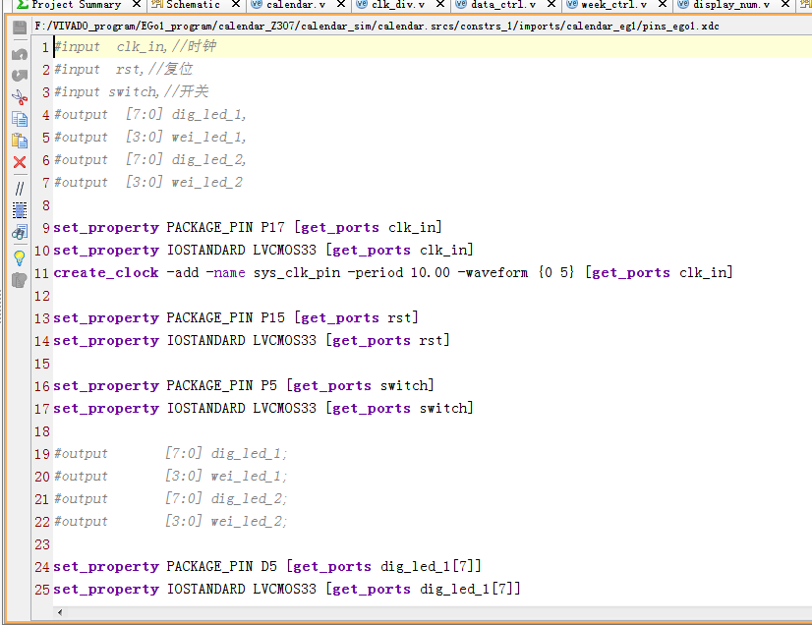Viewport: 812px width, 625px height.
Task: Click the horizontal scrollbar left arrow
Action: pos(63,612)
